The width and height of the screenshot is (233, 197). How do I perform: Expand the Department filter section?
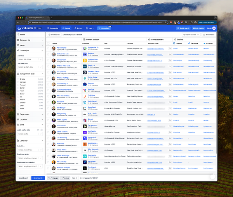30,114
